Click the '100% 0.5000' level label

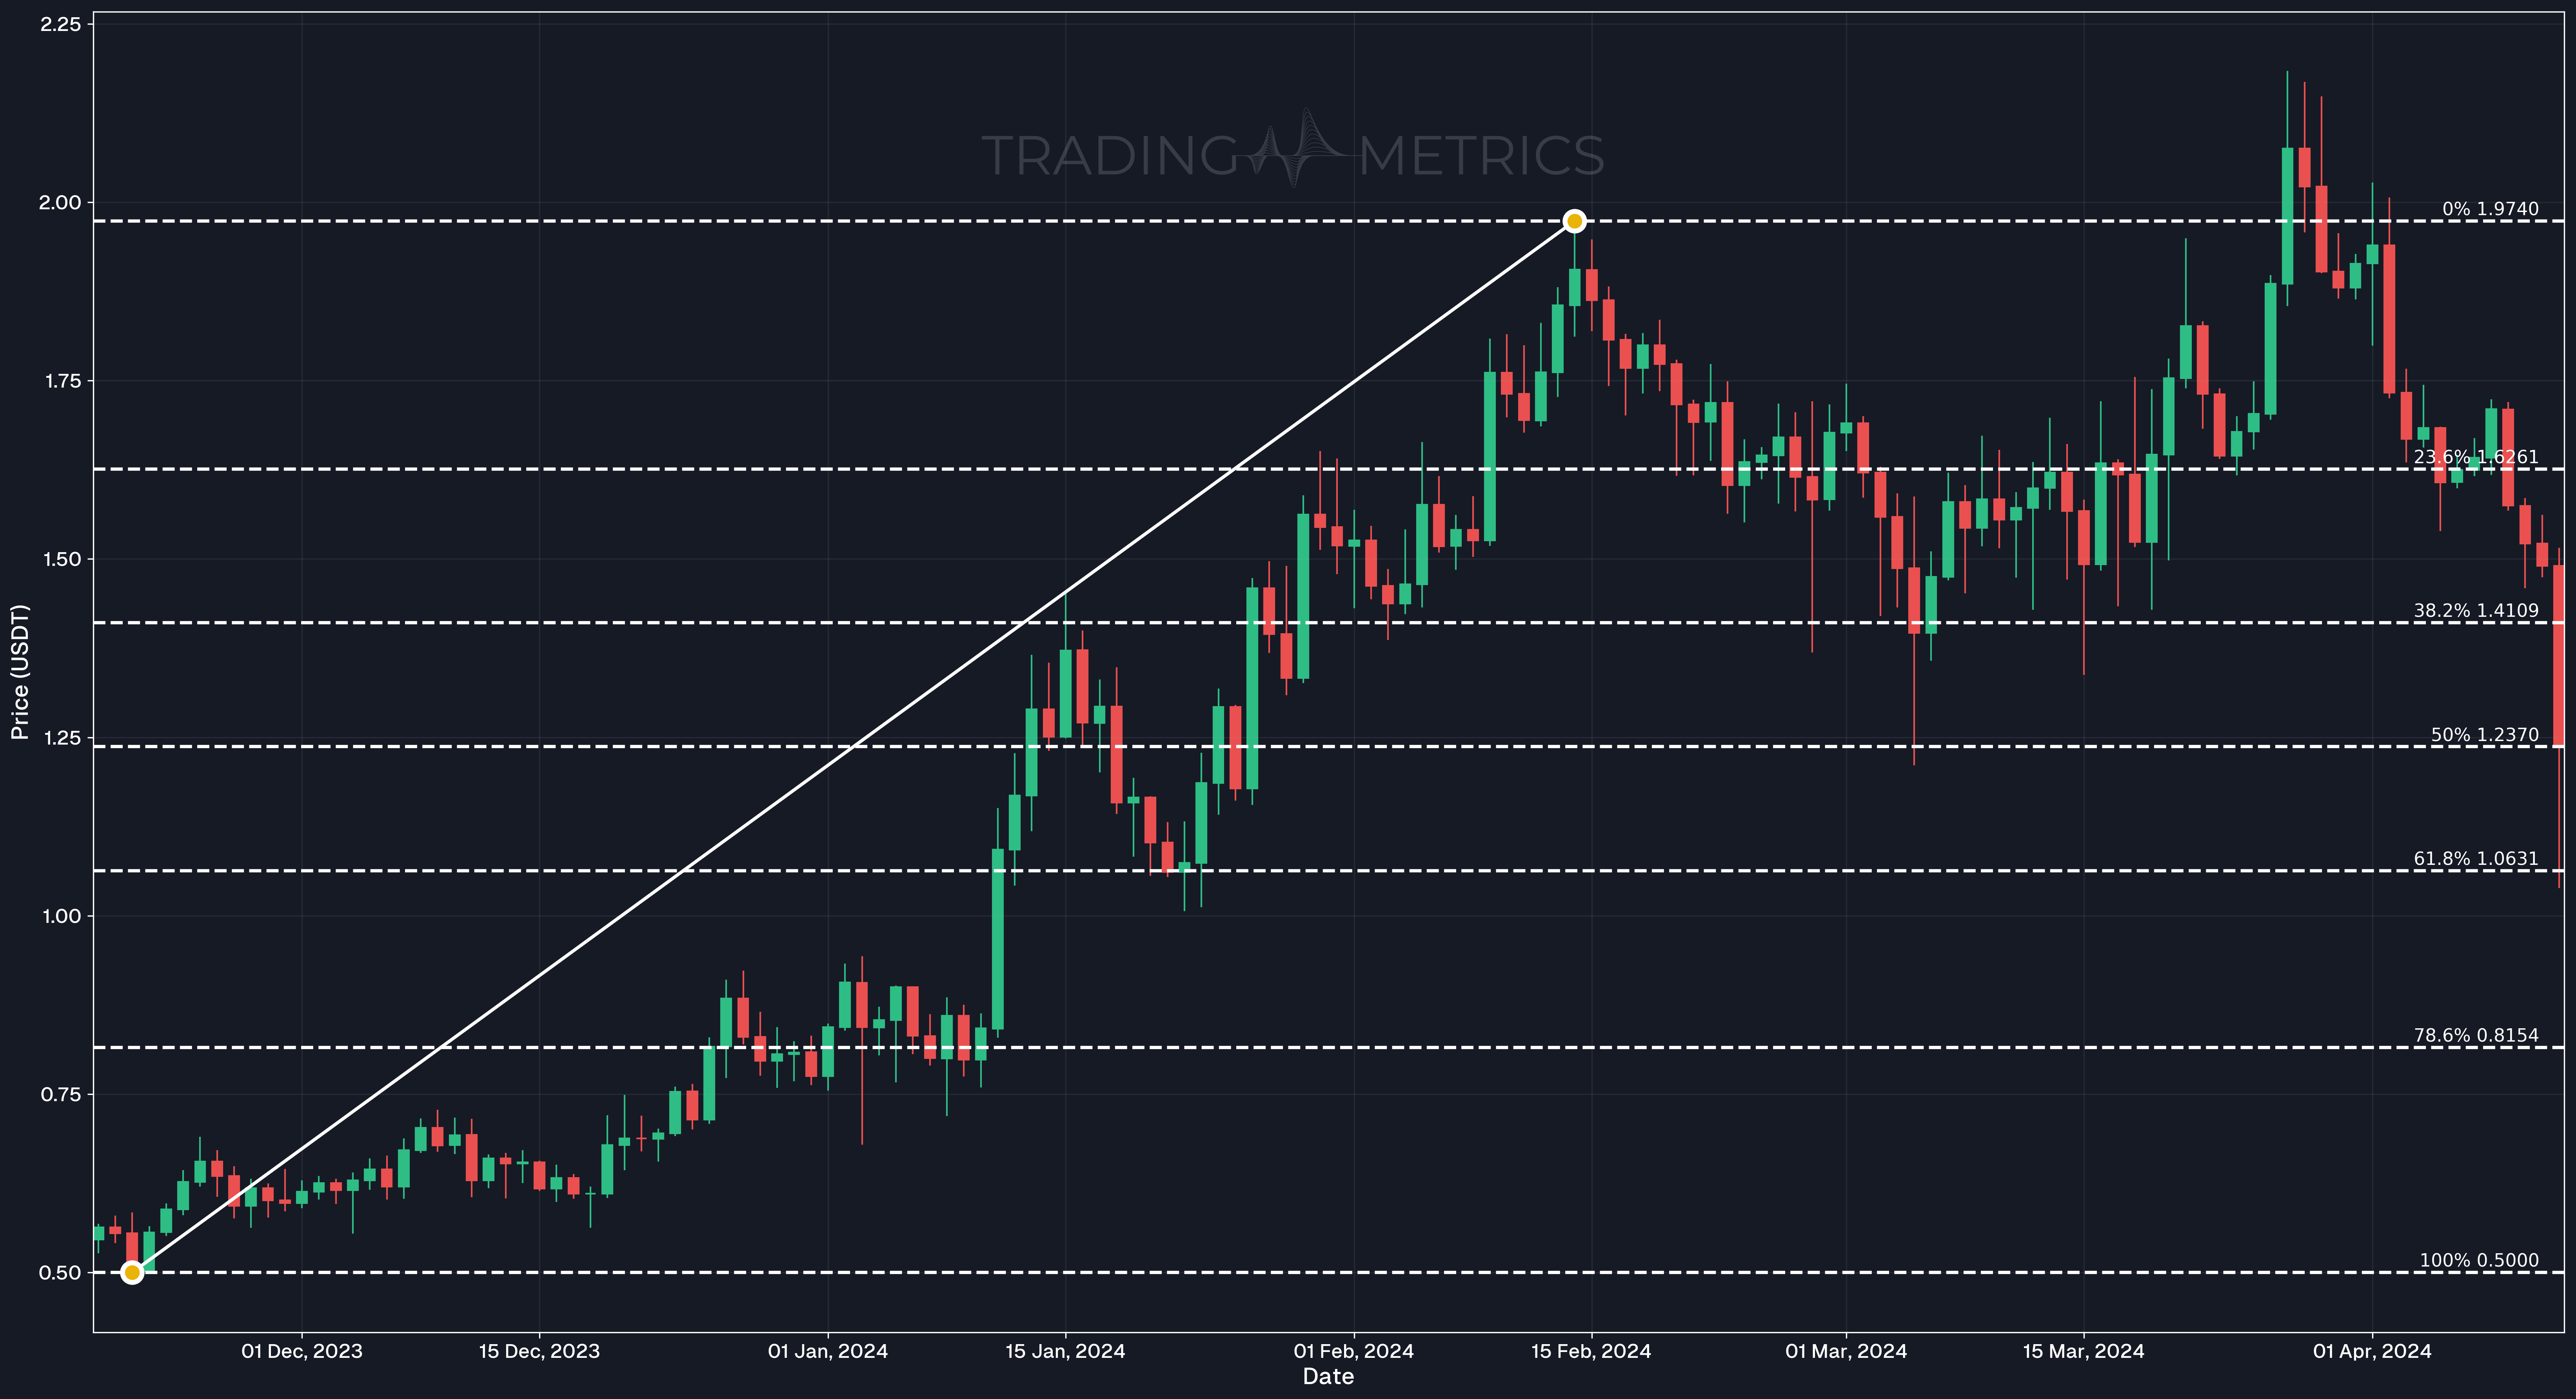pyautogui.click(x=2479, y=1260)
